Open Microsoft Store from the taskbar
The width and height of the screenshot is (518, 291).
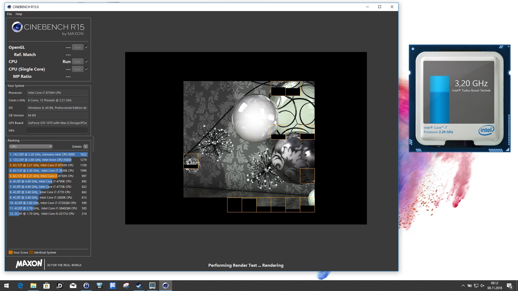(x=47, y=286)
